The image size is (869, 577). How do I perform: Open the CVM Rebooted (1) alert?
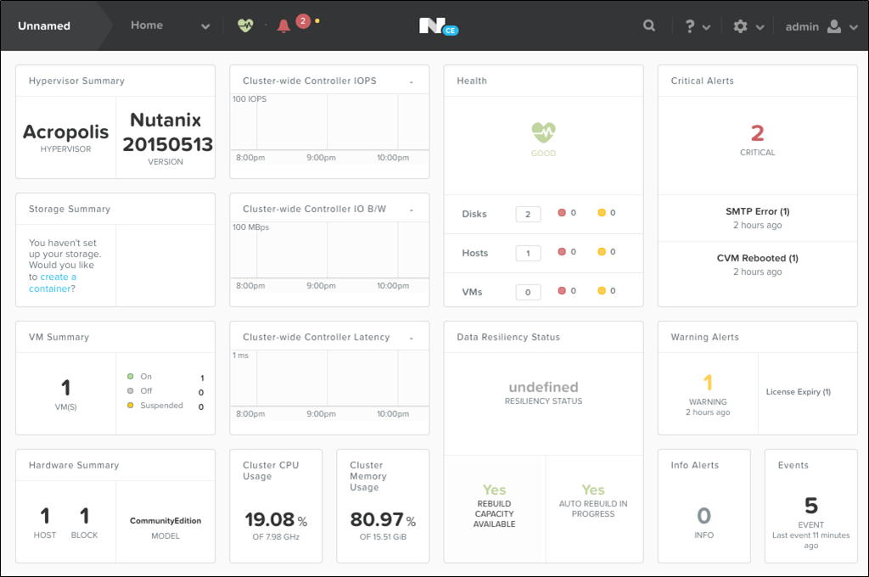[x=758, y=258]
